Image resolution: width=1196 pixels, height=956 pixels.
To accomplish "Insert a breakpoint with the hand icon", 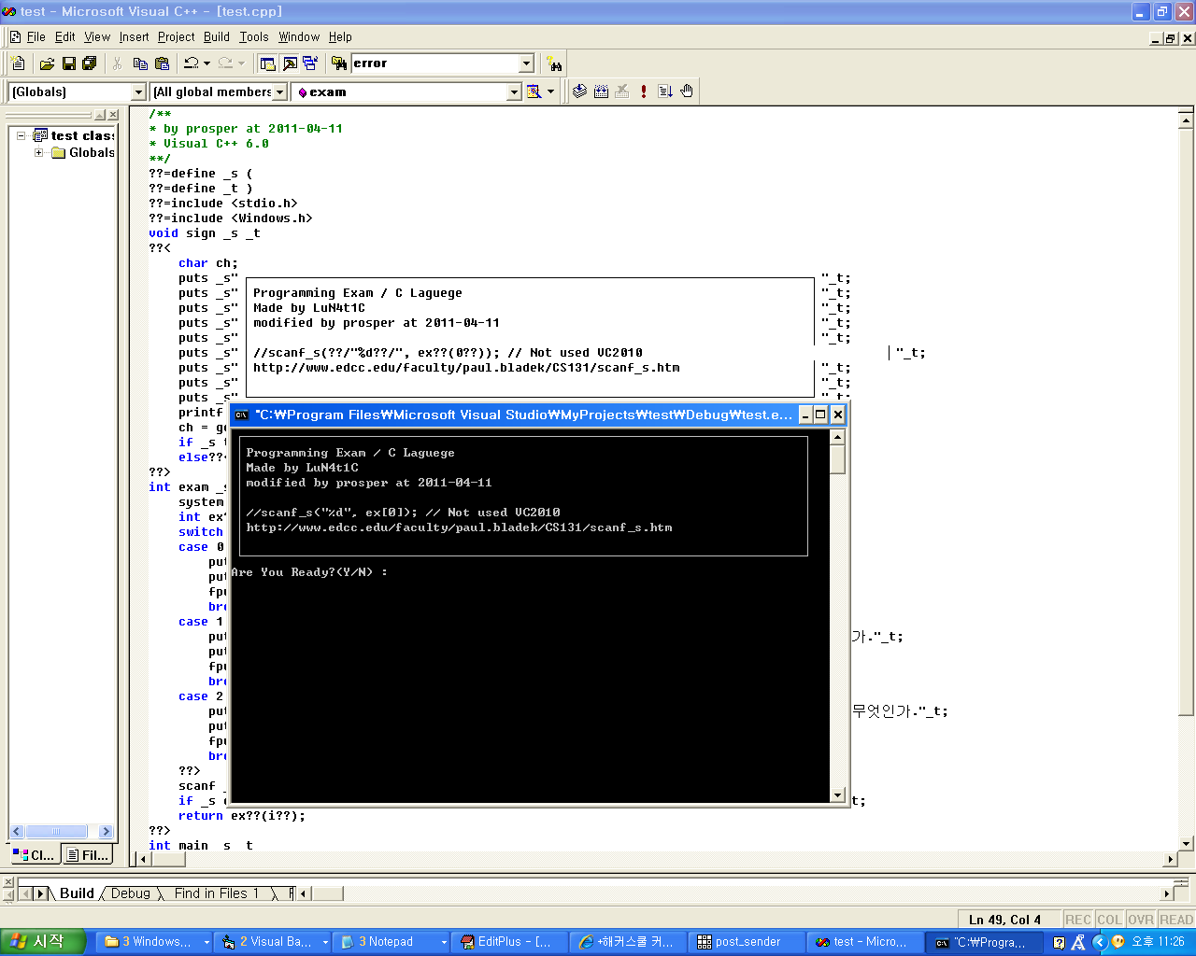I will (687, 91).
